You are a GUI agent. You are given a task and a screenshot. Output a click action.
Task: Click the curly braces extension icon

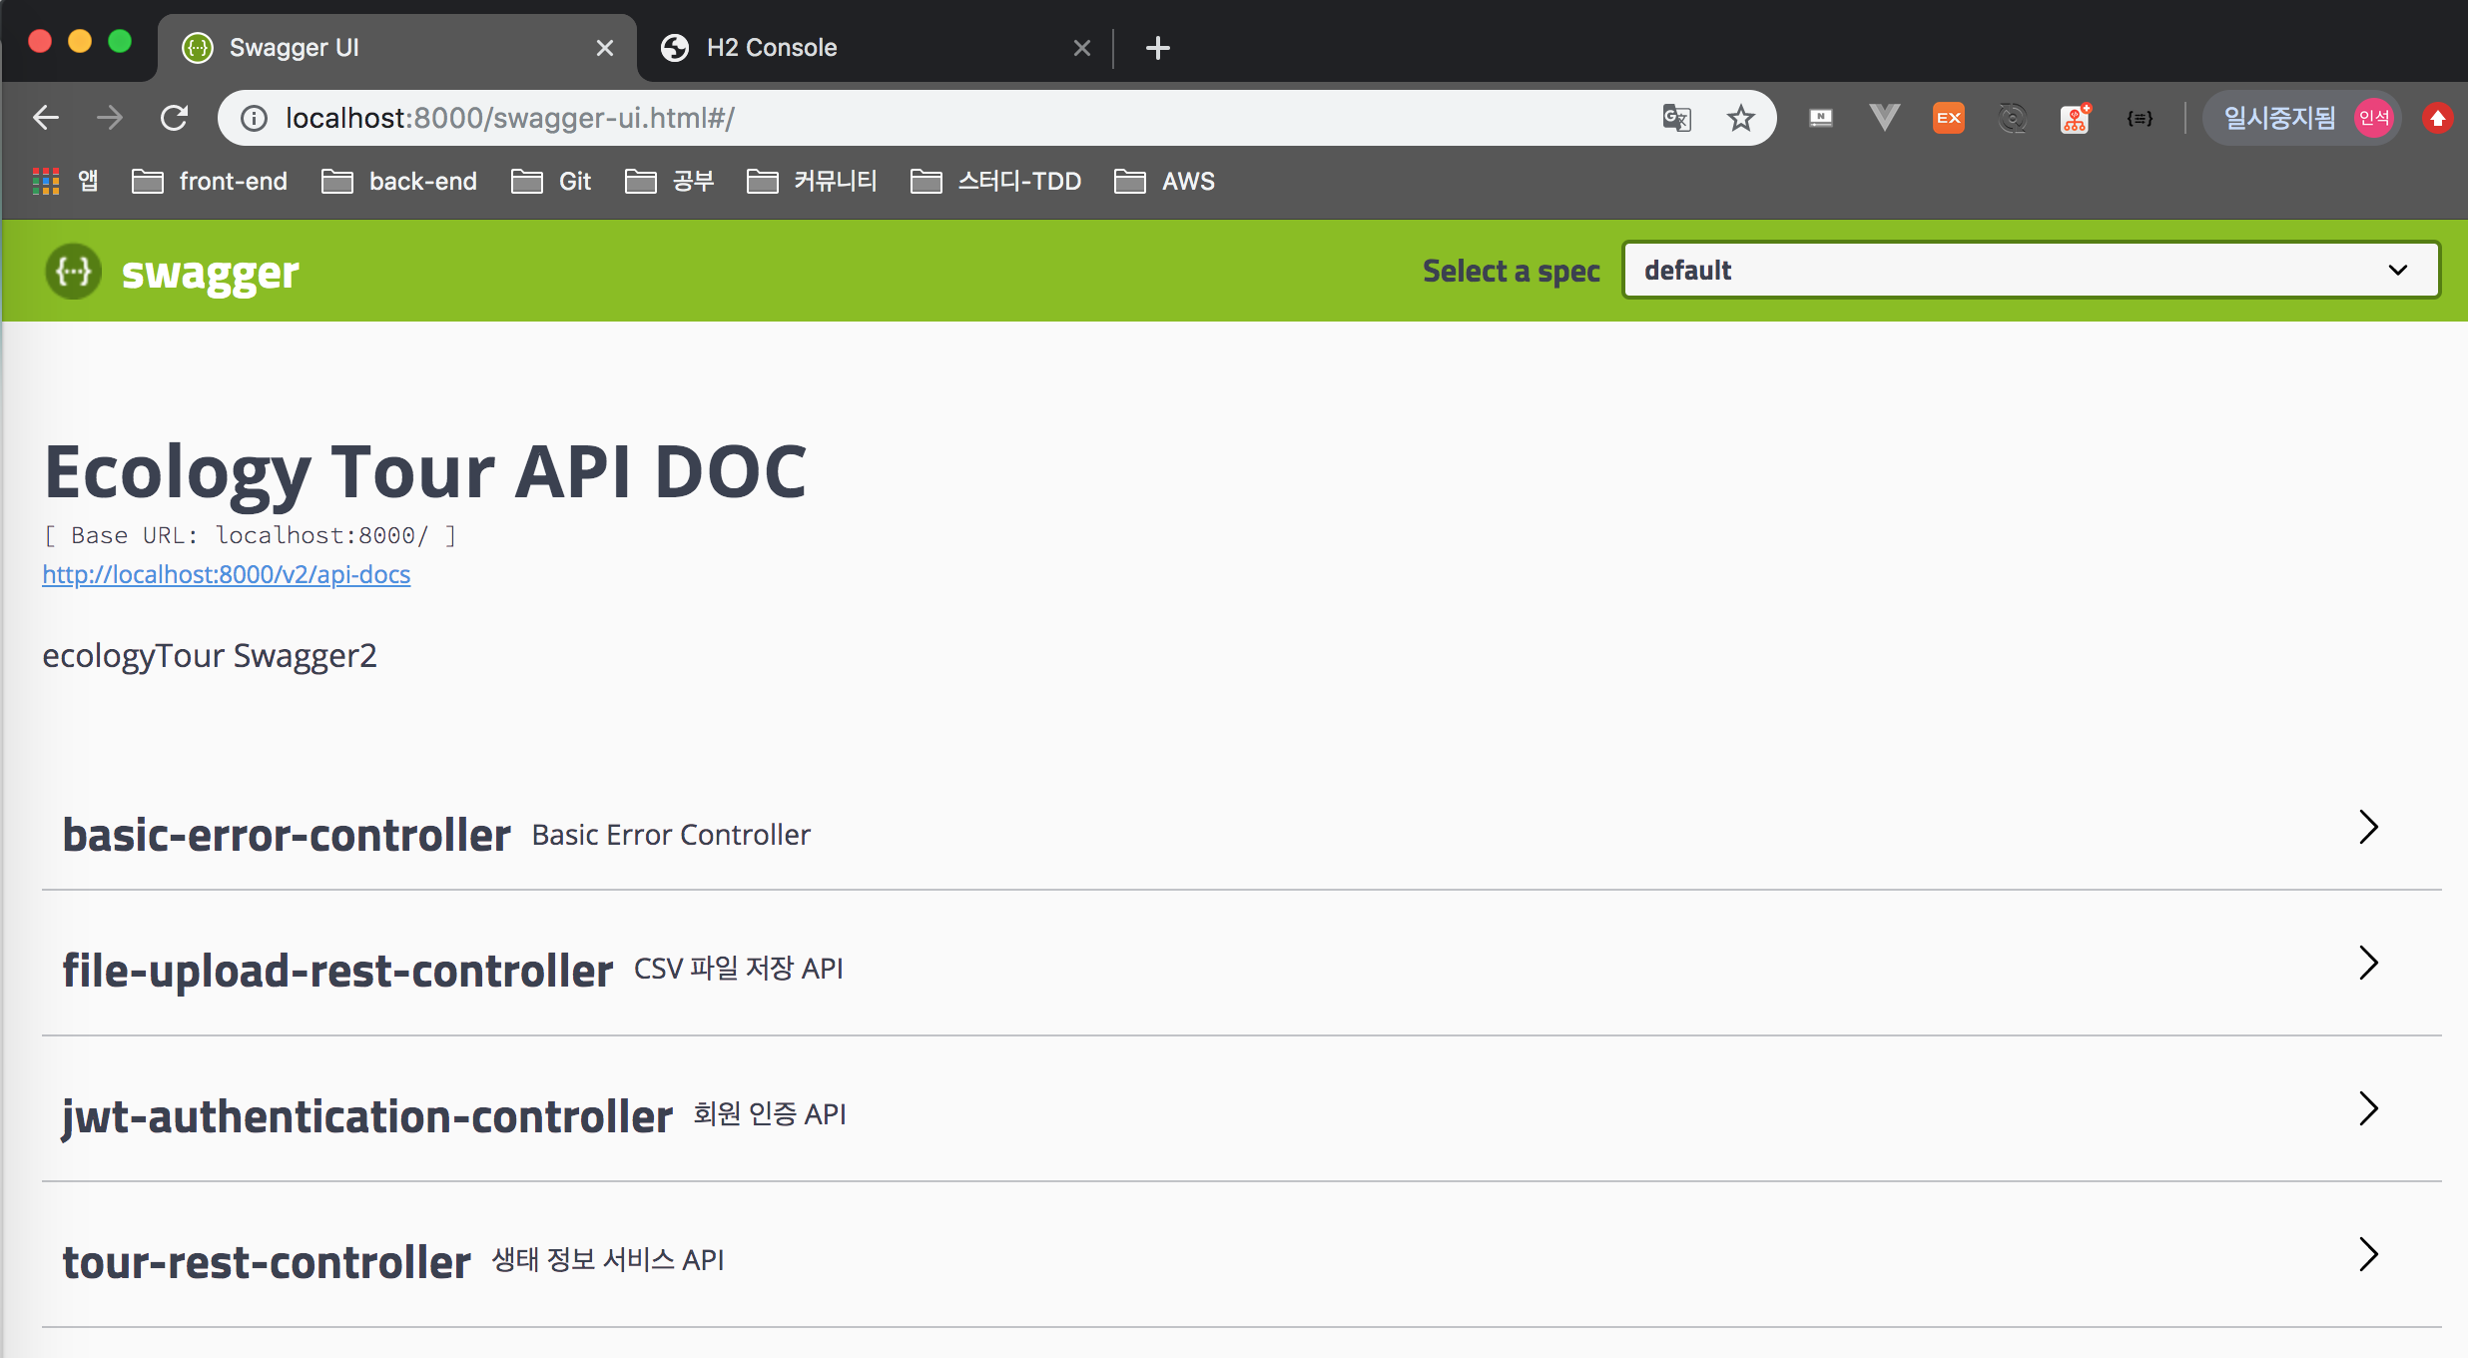pyautogui.click(x=2140, y=118)
